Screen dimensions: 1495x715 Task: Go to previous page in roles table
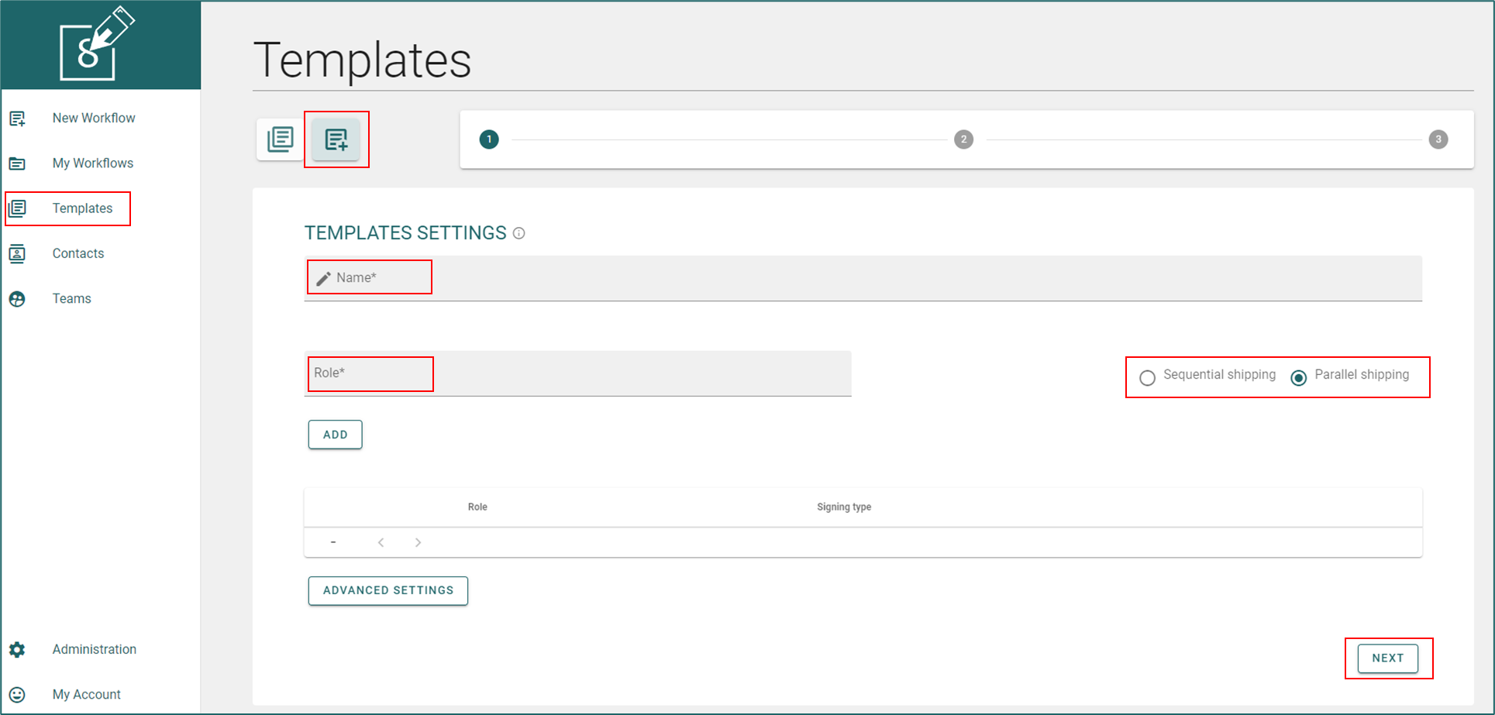[381, 542]
